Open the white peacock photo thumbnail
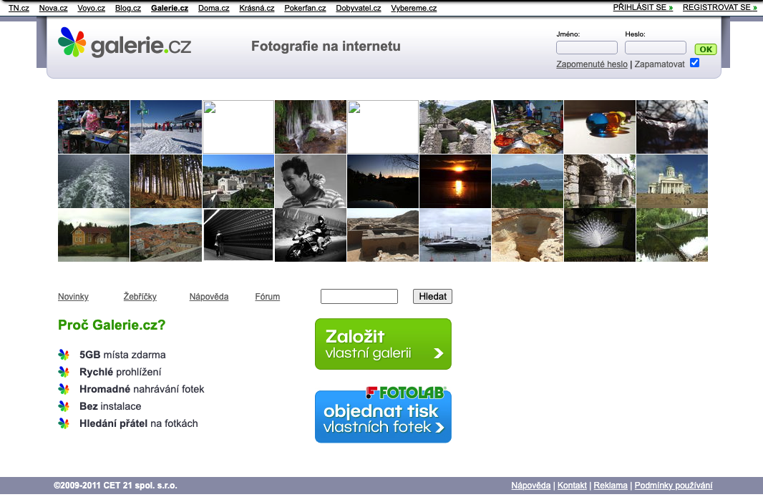Image resolution: width=763 pixels, height=497 pixels. (x=600, y=235)
